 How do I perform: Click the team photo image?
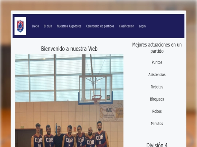click(69, 101)
